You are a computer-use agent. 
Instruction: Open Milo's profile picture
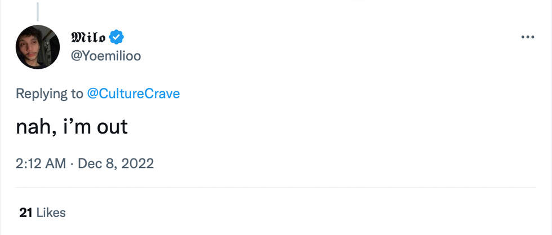38,47
